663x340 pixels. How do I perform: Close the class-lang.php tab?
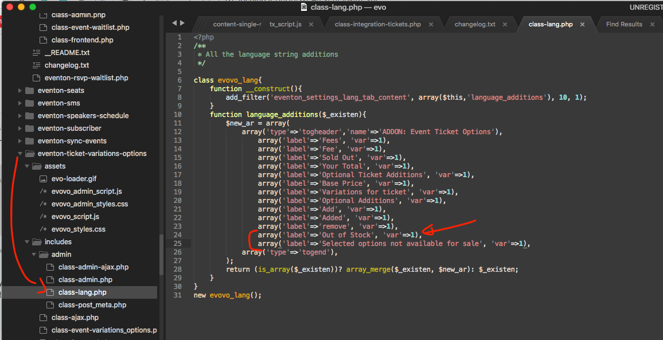[582, 25]
